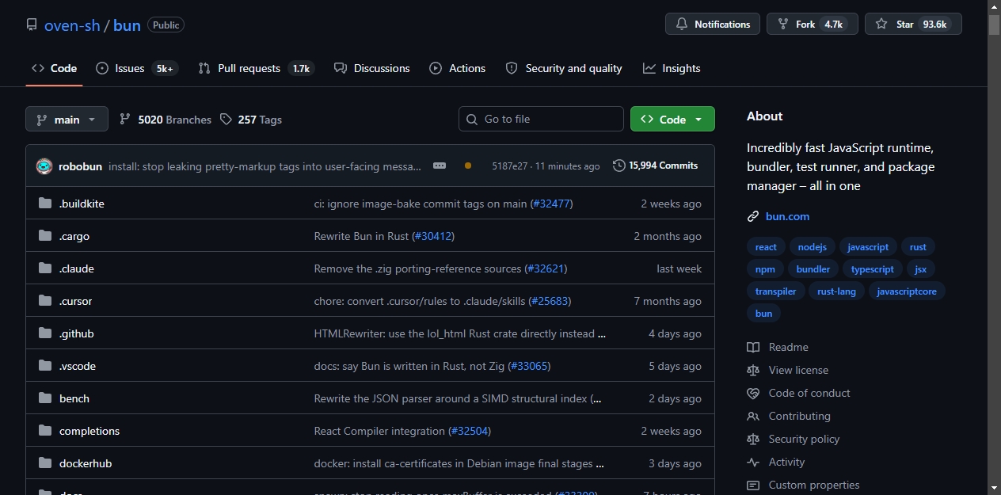Open the robobun author link
The width and height of the screenshot is (1001, 495).
click(80, 166)
